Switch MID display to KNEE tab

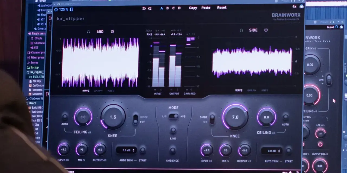(x=111, y=91)
